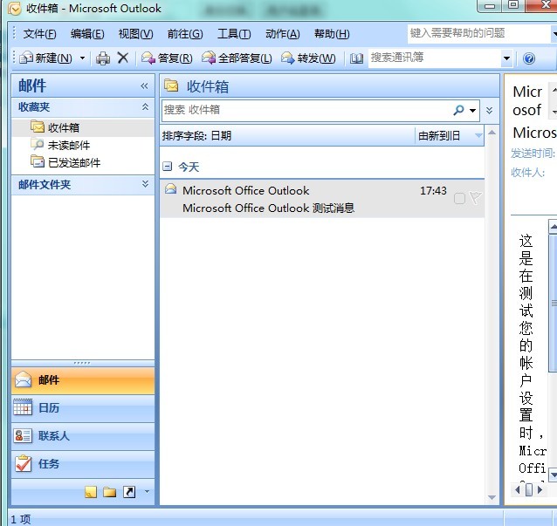Open the Shortcuts icon at pane bottom
Viewport: 557px width, 526px height.
[129, 492]
